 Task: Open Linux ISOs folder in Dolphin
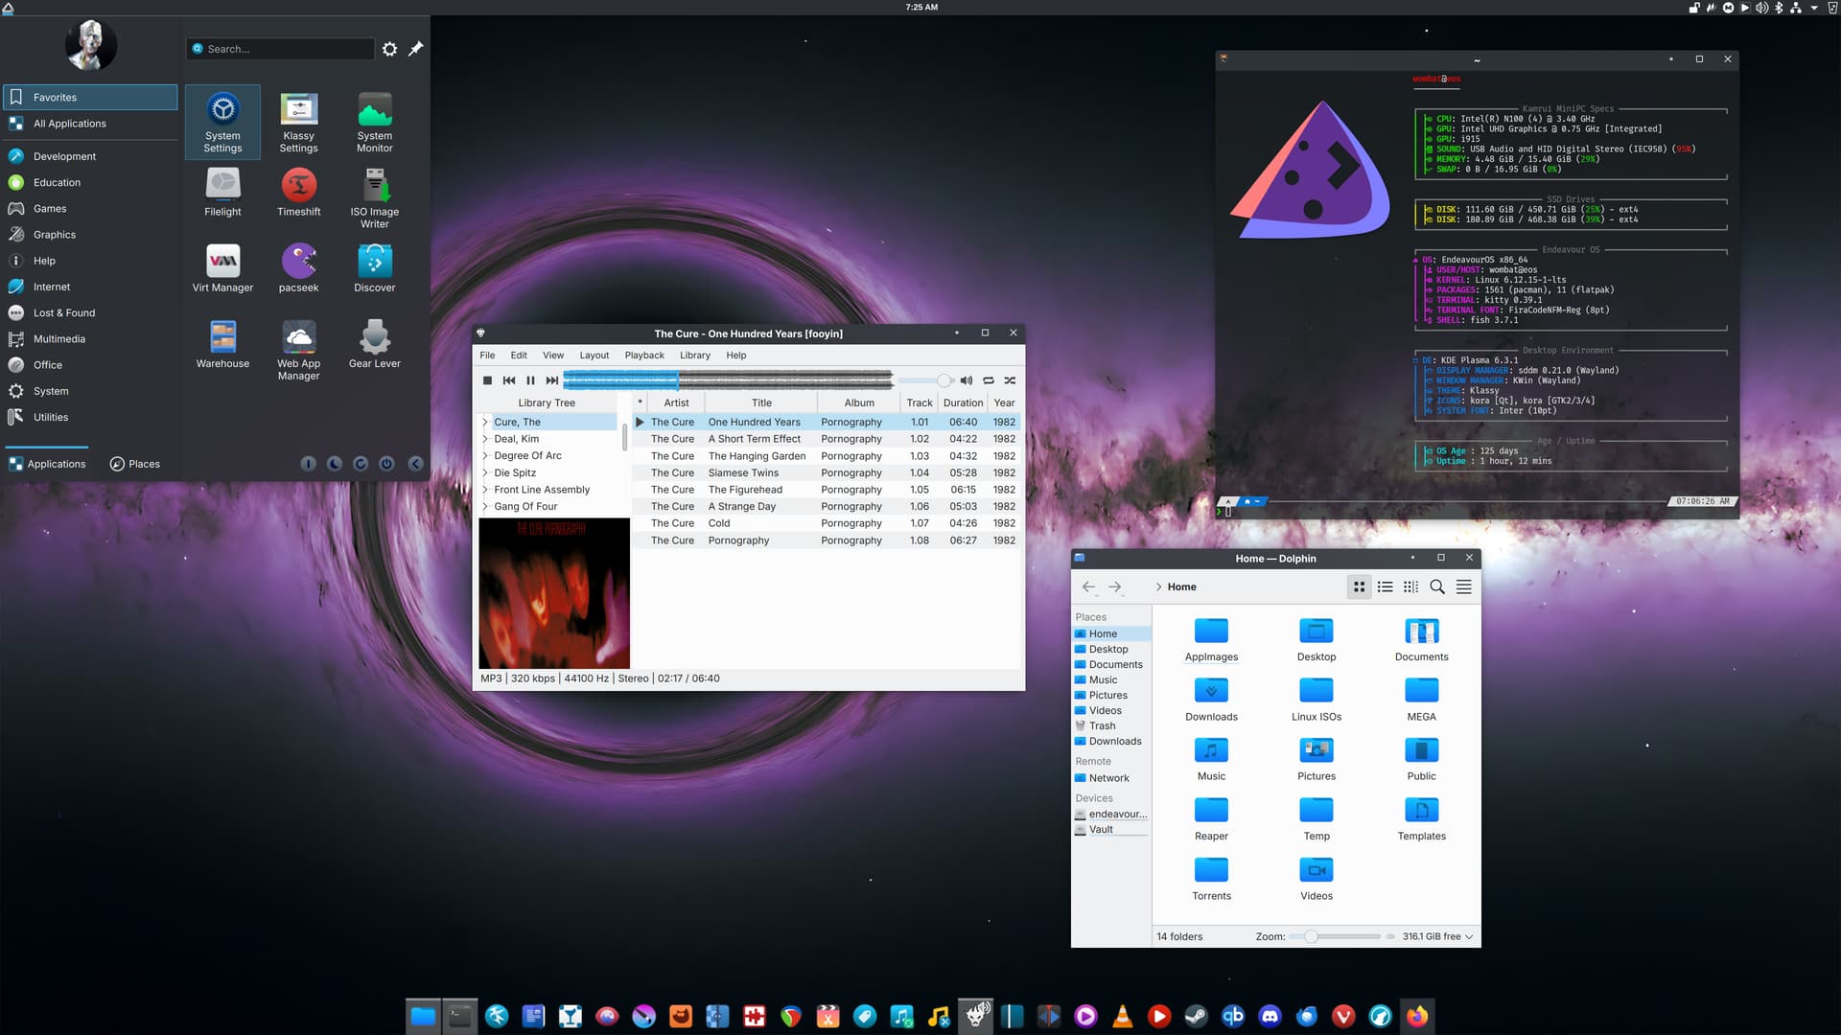[1317, 700]
